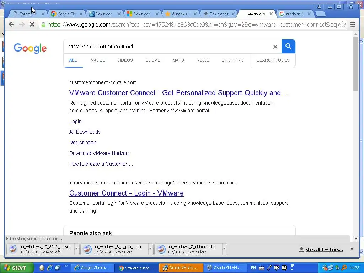
Task: Click the en_windows_10_22h2 download progress icon
Action: pyautogui.click(x=13, y=249)
